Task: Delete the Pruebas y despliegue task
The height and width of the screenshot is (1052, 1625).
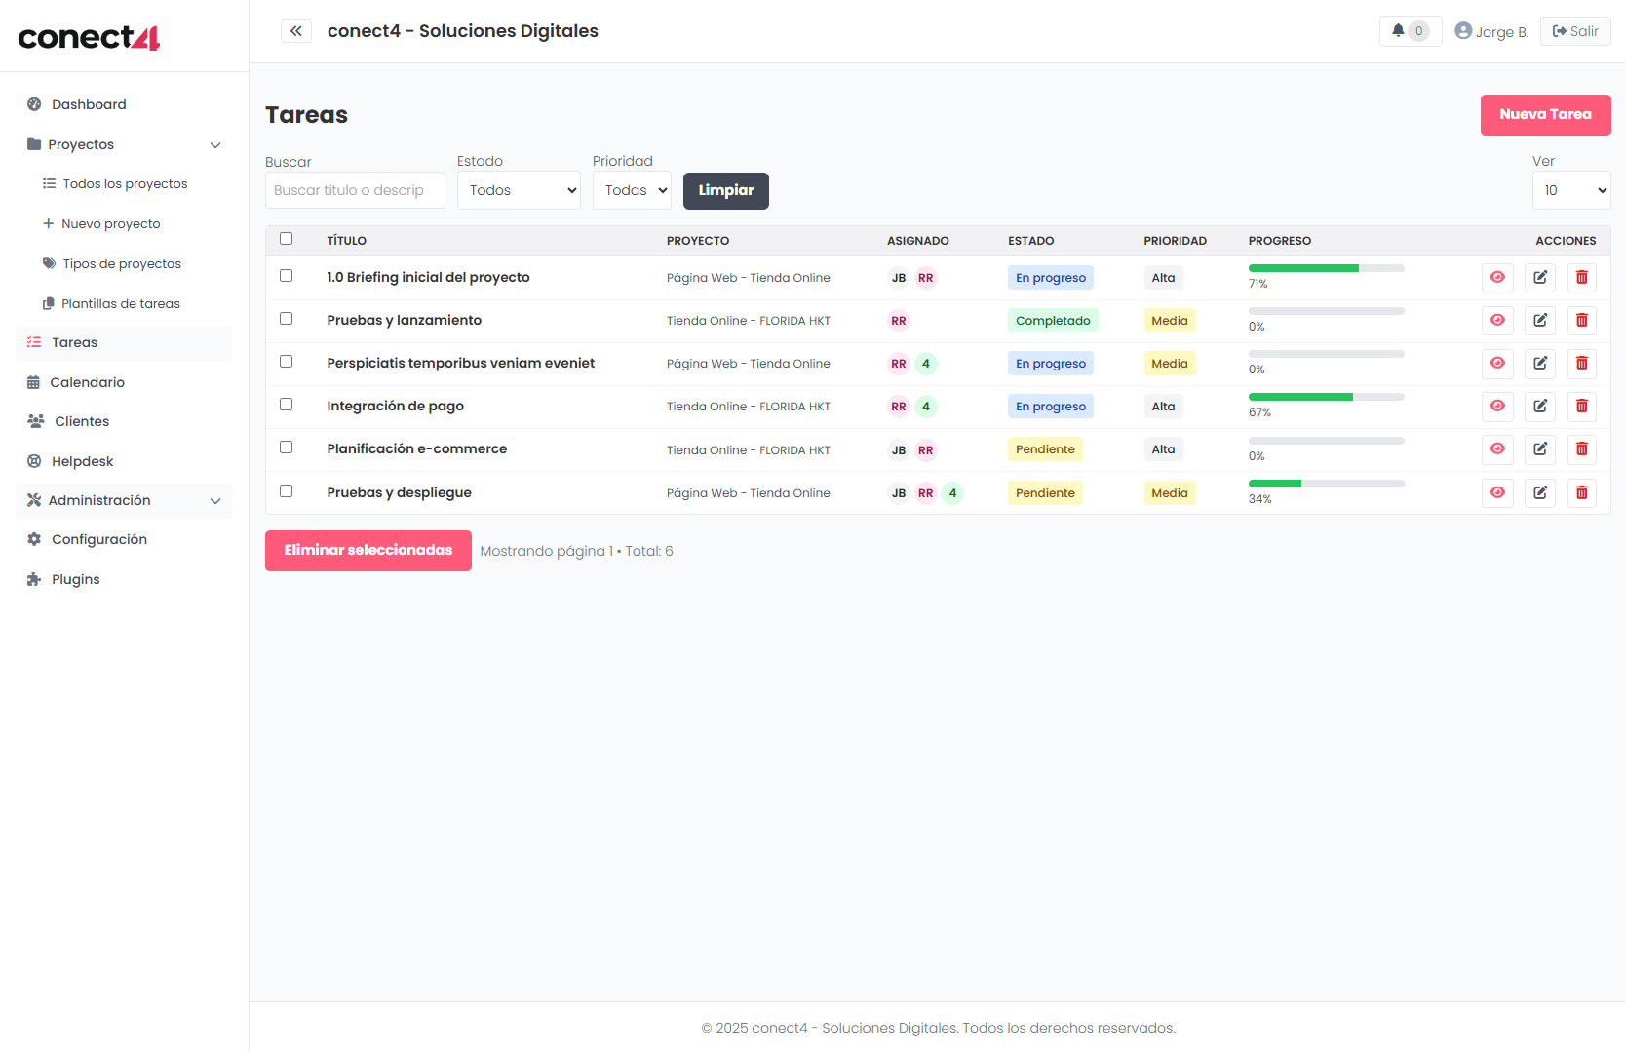Action: (x=1581, y=492)
